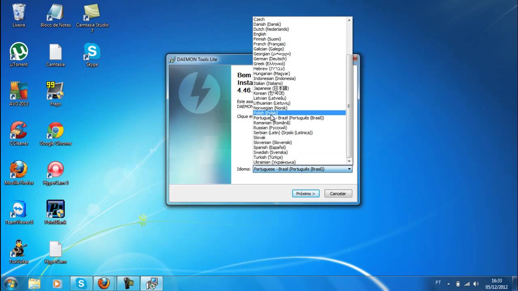Viewport: 518px width, 291px height.
Task: Select Slovenian (Slovenski) language
Action: 299,142
